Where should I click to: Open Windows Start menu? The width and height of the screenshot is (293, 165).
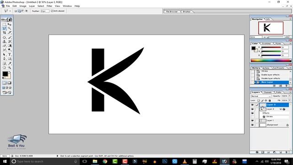5,161
